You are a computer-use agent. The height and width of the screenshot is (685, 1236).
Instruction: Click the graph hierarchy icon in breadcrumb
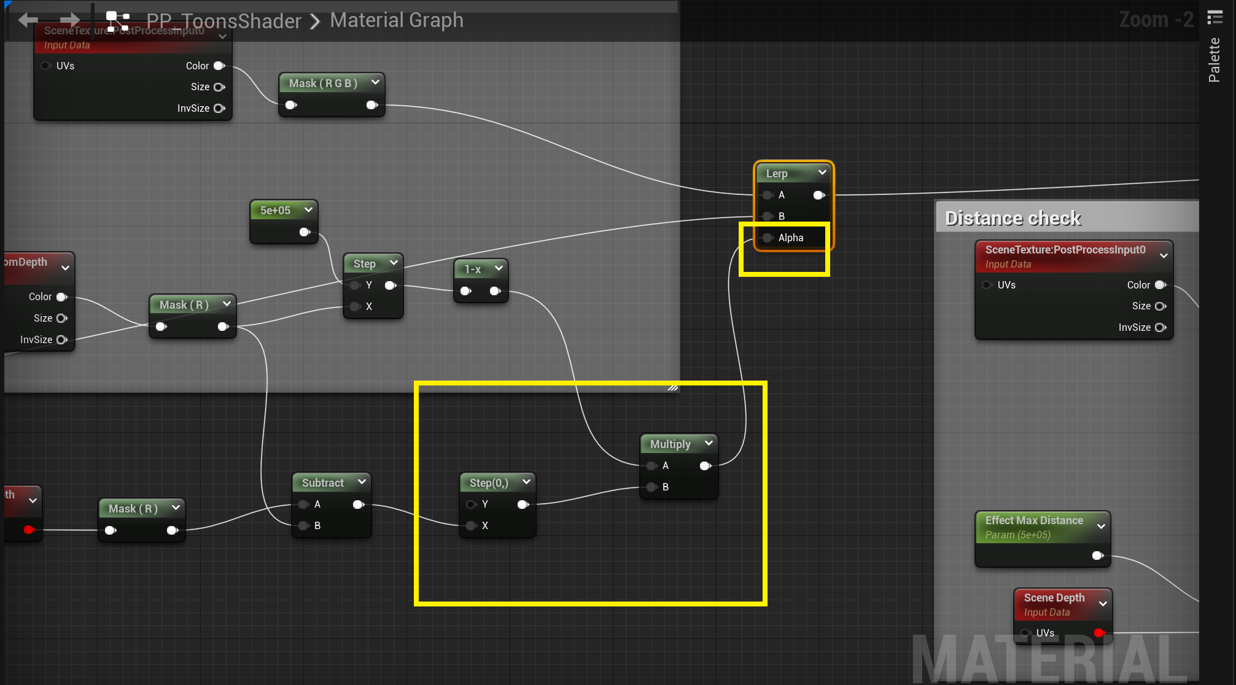point(117,21)
